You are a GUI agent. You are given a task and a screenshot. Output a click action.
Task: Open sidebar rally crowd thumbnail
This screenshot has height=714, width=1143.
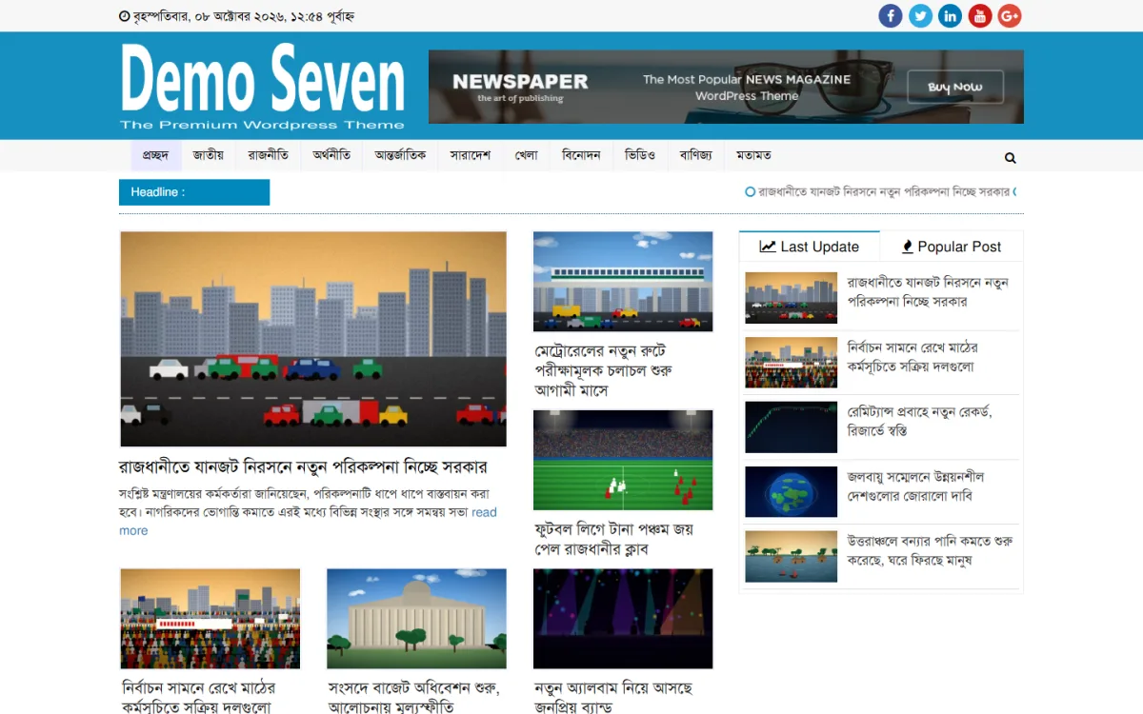tap(791, 363)
